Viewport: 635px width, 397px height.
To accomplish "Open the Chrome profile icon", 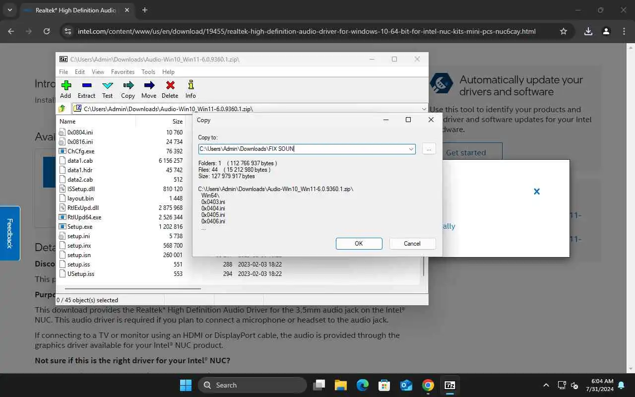I will 606,31.
